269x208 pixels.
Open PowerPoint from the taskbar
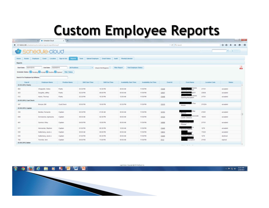[83, 168]
